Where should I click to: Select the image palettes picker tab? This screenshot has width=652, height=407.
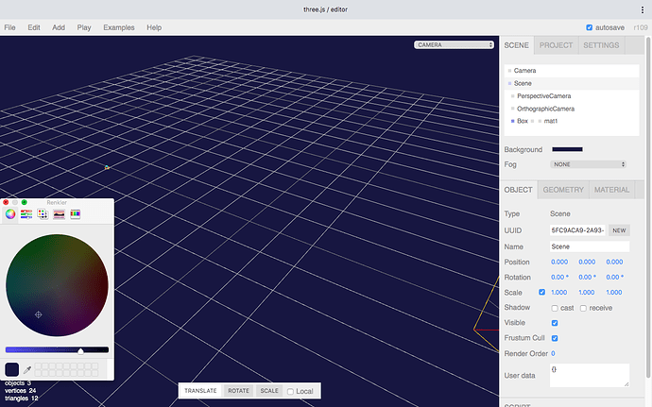coord(59,214)
